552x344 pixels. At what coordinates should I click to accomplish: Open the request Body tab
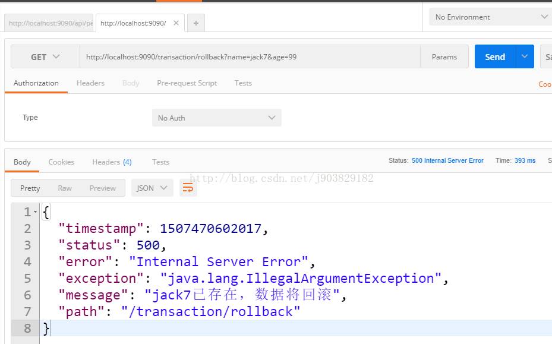[131, 83]
